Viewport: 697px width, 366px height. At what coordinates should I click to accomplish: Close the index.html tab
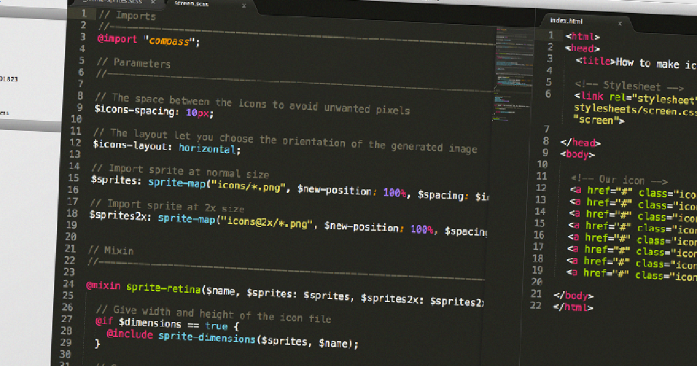[620, 23]
